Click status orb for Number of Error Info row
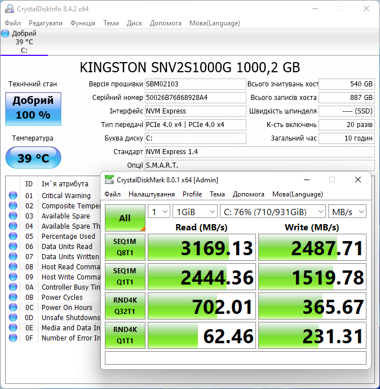The height and width of the screenshot is (389, 380). (x=13, y=338)
